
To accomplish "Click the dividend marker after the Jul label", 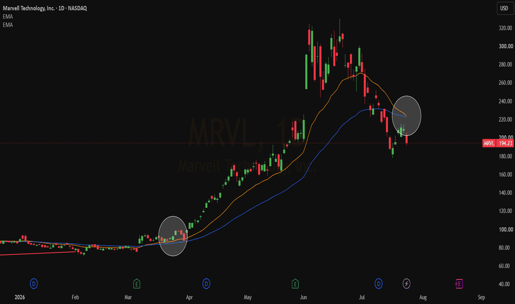I will click(379, 284).
